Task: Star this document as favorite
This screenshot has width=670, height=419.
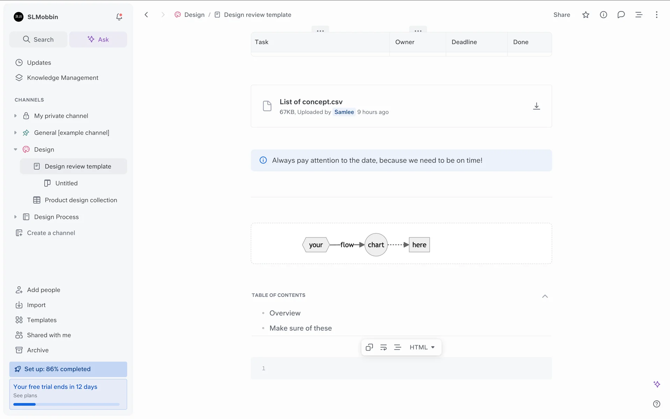Action: point(586,15)
